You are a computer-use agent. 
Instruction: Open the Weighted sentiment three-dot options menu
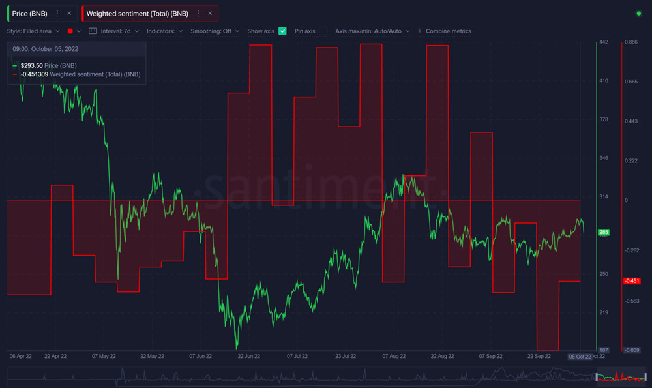point(198,13)
